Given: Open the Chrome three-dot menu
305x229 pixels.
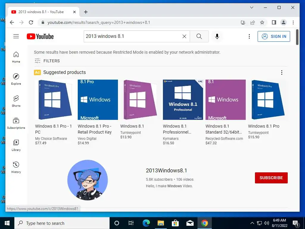Looking at the screenshot, I should [293, 22].
